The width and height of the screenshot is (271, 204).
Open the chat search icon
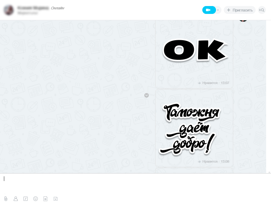coord(262,10)
